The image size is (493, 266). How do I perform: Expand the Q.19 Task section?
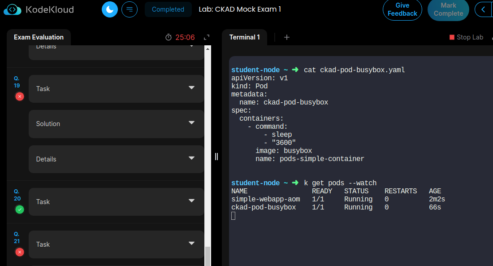coord(116,89)
